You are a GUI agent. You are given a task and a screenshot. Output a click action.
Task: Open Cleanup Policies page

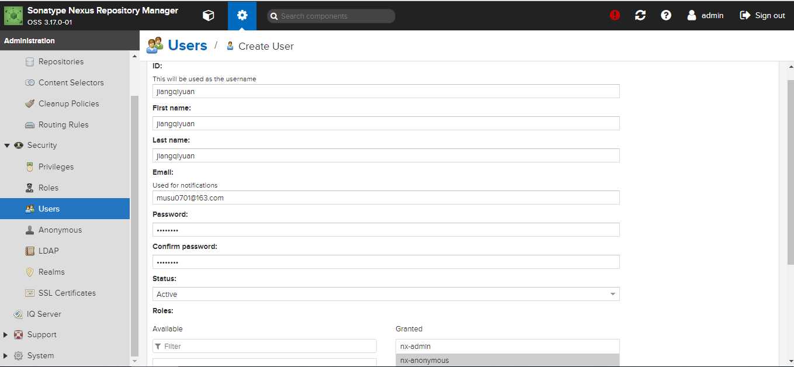pos(65,104)
